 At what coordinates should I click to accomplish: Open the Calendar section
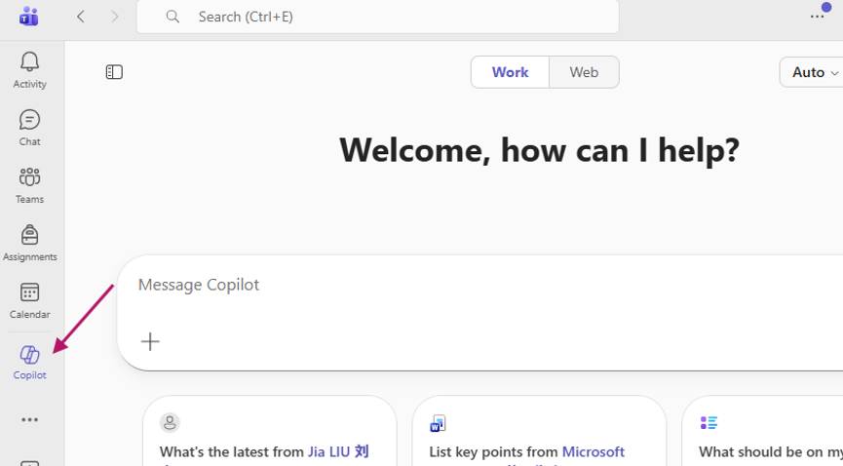[29, 300]
